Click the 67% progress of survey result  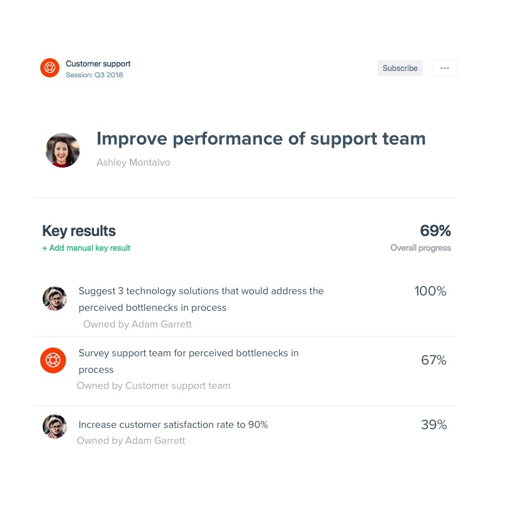click(x=433, y=360)
